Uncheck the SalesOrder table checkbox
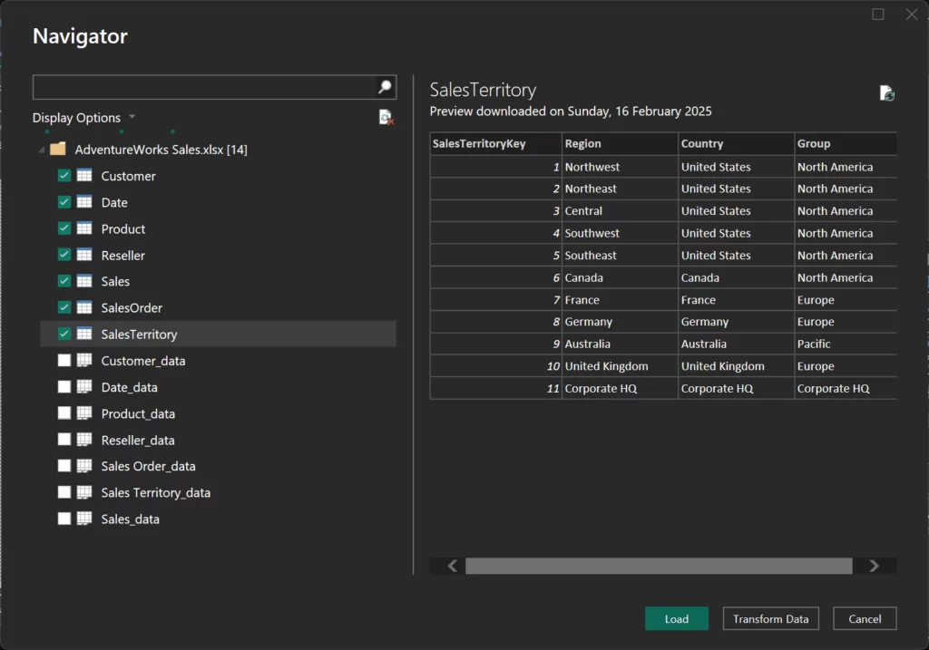 [x=64, y=308]
